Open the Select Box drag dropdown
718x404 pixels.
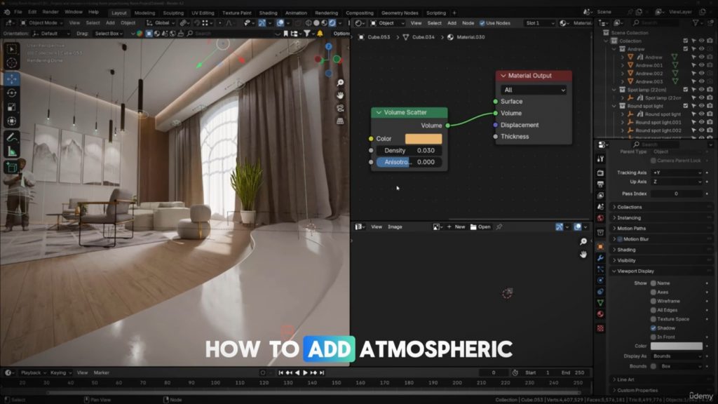tap(108, 34)
